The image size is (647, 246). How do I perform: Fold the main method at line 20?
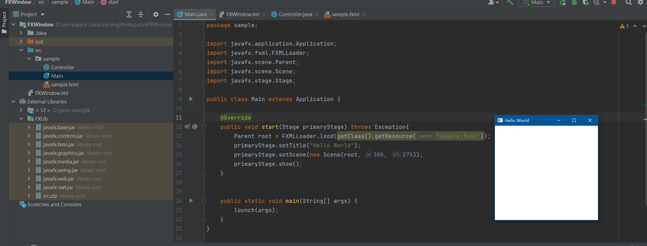point(204,201)
